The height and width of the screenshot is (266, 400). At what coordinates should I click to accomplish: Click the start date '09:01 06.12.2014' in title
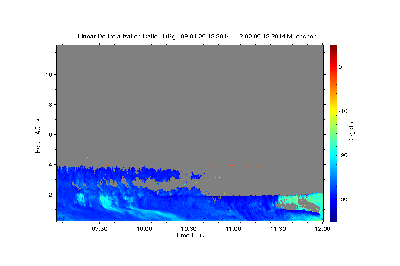click(x=205, y=36)
